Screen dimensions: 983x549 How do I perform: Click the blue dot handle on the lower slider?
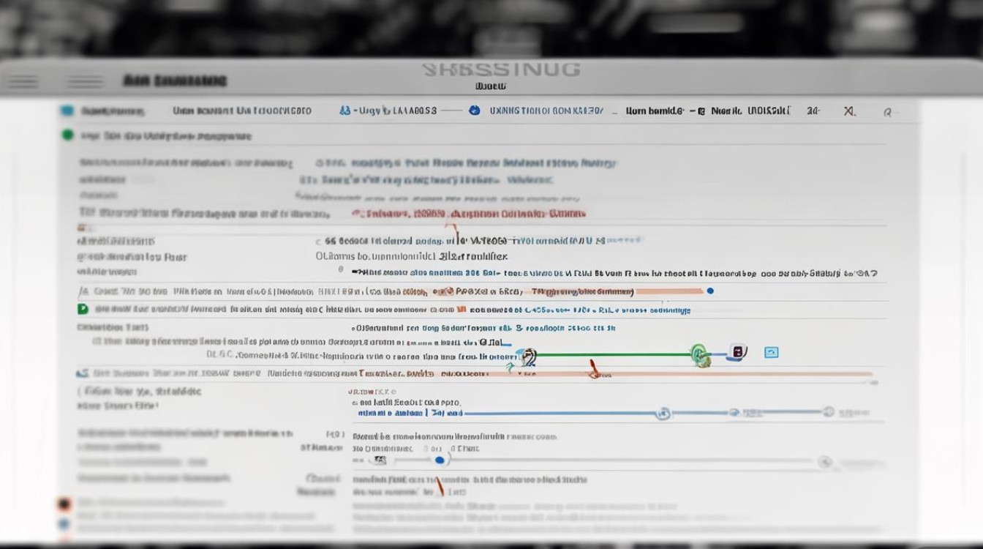[x=439, y=460]
